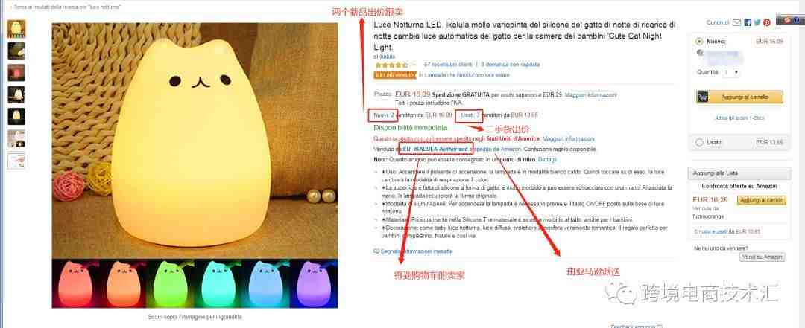The height and width of the screenshot is (328, 805).
Task: Select the purple cat color variant
Action: coord(313,283)
